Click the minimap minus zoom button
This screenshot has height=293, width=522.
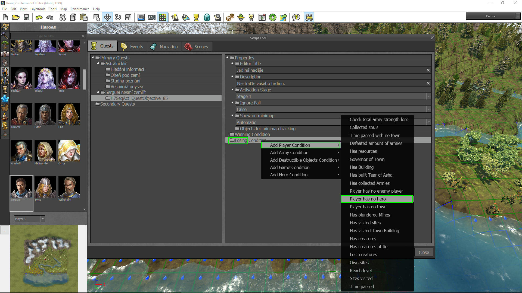coord(5,230)
